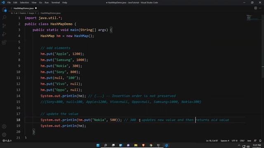Open the Explorer view in activity bar
Image resolution: width=264 pixels, height=148 pixels.
4,9
